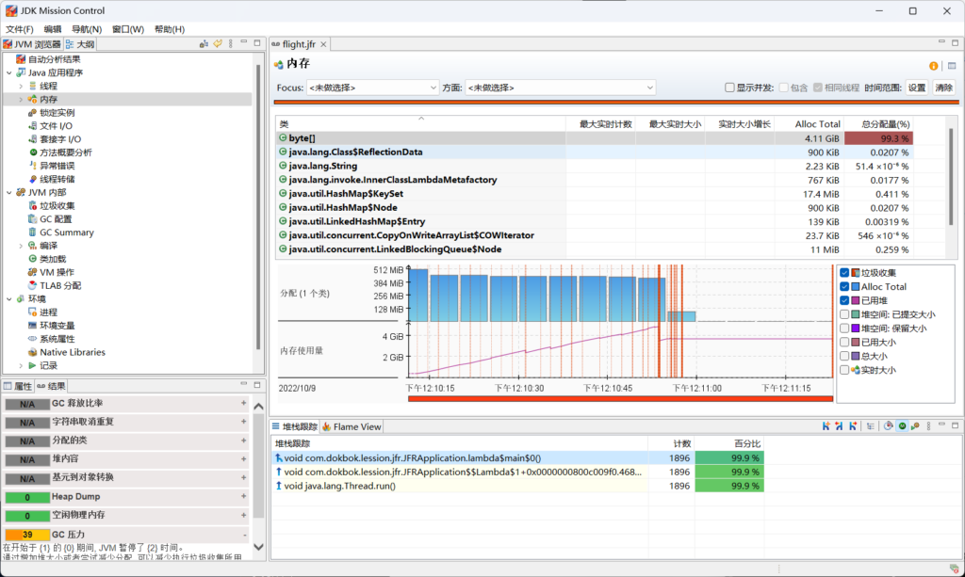Check 已用大小 in the chart legend
The width and height of the screenshot is (965, 577).
pyautogui.click(x=844, y=343)
